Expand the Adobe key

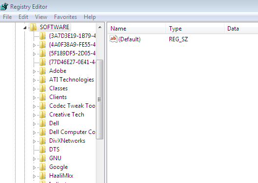click(34, 71)
